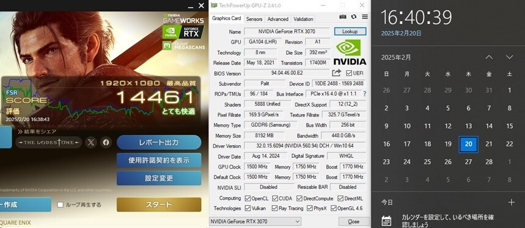
Task: Select February 21 in the calendar
Action: coord(489,144)
